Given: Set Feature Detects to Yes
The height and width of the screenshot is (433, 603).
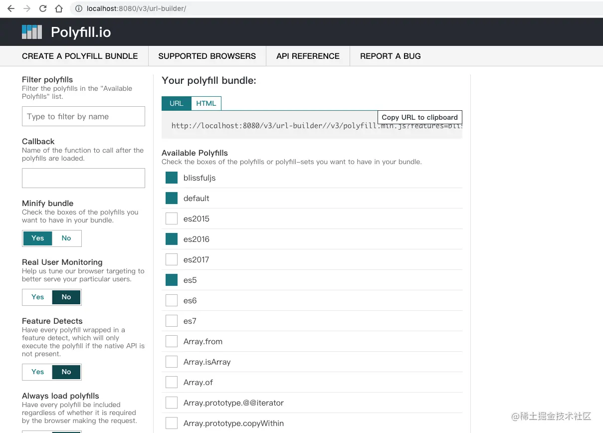Looking at the screenshot, I should (38, 372).
